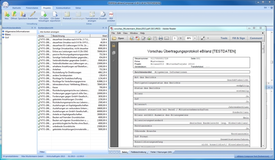Click CSV-Datei exportieren icon
Viewport: 275px width, 160px height.
tap(55, 14)
